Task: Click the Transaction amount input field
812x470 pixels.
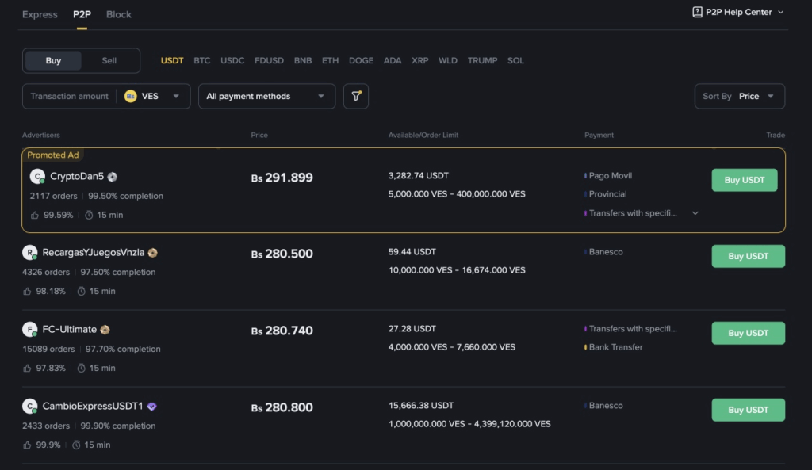Action: [70, 96]
